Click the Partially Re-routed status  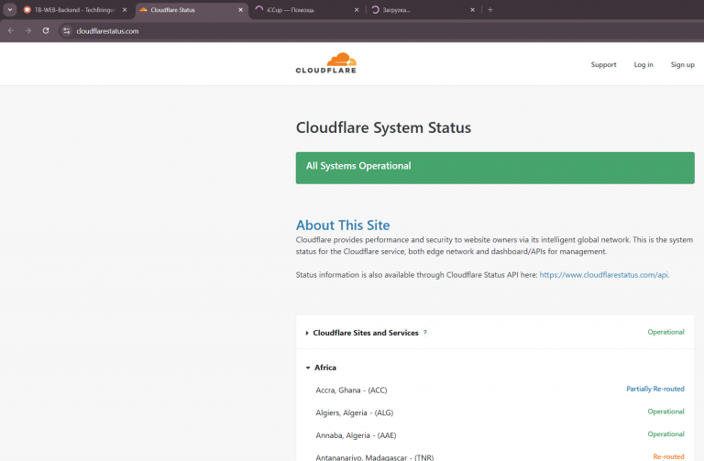[x=655, y=389]
